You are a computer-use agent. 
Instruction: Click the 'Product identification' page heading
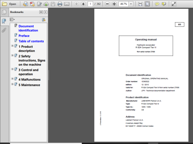coord(137,97)
